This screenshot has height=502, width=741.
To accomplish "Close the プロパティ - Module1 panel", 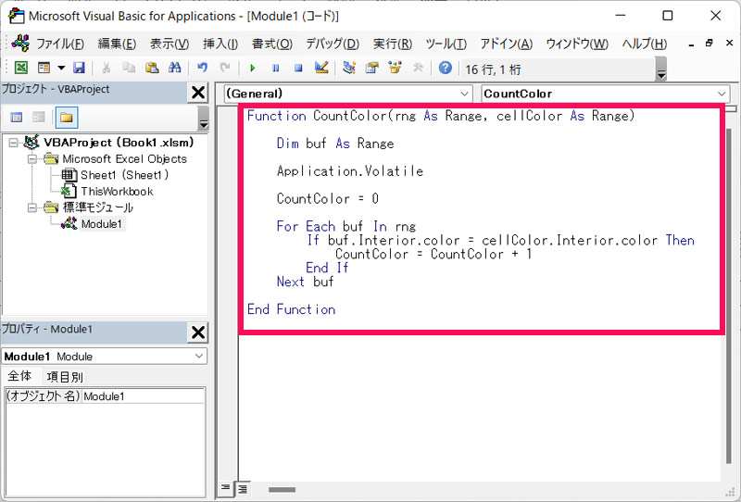I will pyautogui.click(x=198, y=332).
